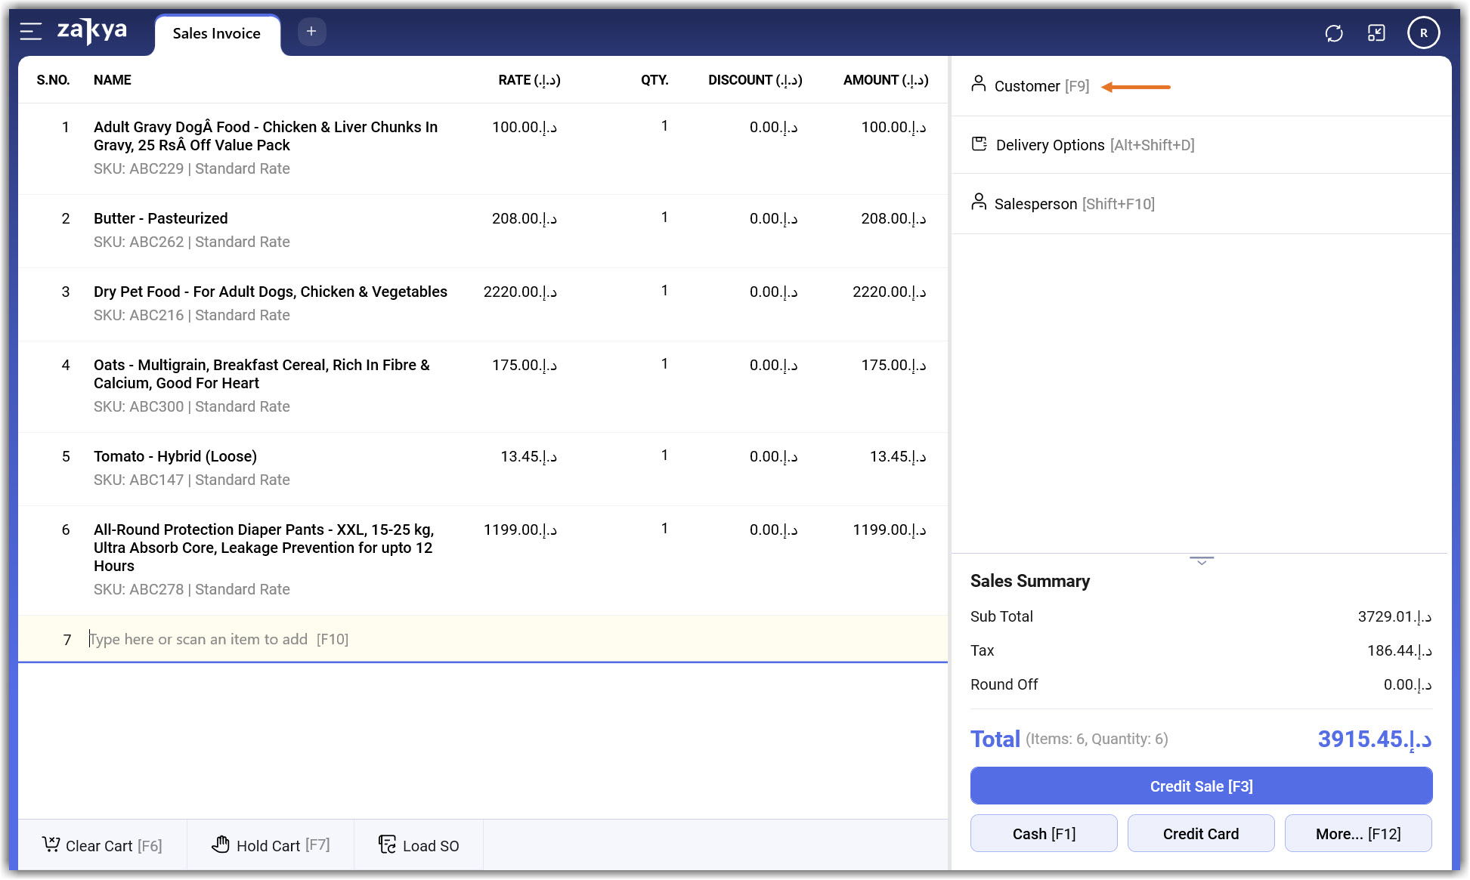This screenshot has height=880, width=1470.
Task: Switch to the Sales Invoice tab
Action: tap(216, 33)
